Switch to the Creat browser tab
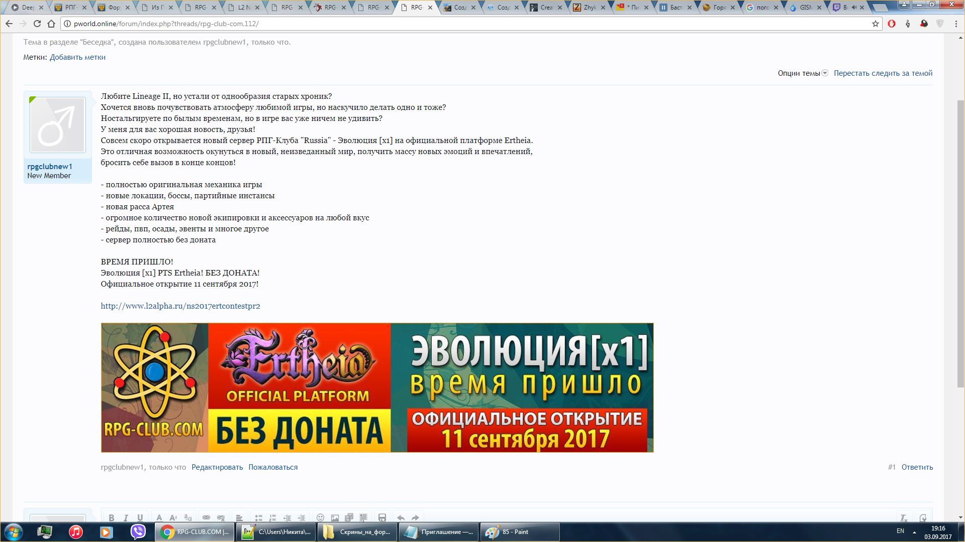The height and width of the screenshot is (542, 965). pos(547,8)
